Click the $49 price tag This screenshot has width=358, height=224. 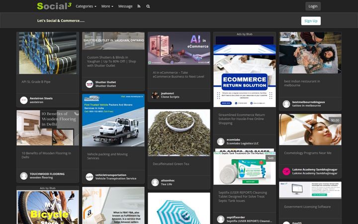270,158
